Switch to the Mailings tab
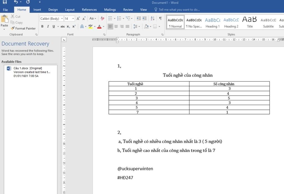284x194 pixels. [110, 10]
